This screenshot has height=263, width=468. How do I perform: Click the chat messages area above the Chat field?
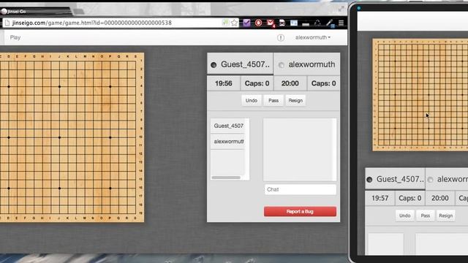(x=300, y=150)
